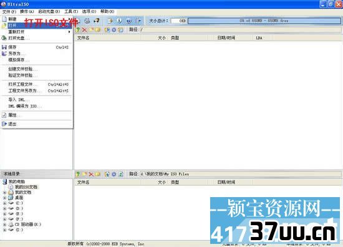This screenshot has height=247, width=343.
Task: Expand the 桌面 tree node
Action: pos(4,198)
